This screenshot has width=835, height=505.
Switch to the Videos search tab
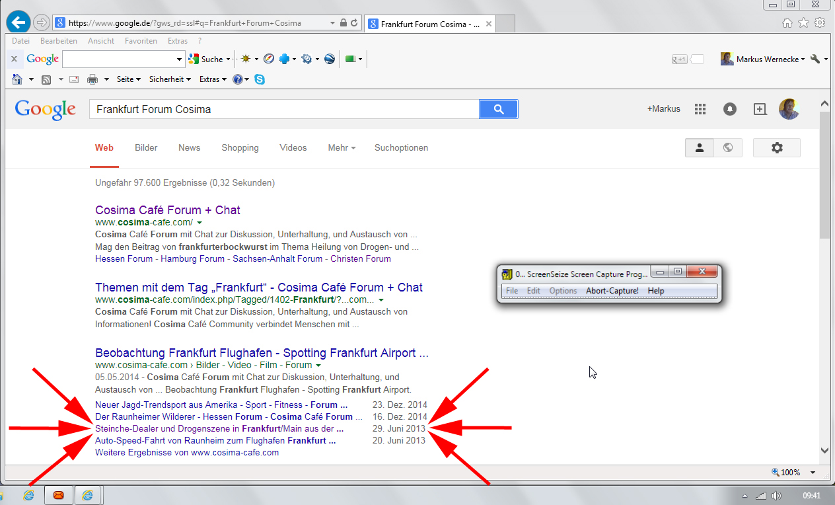[293, 148]
